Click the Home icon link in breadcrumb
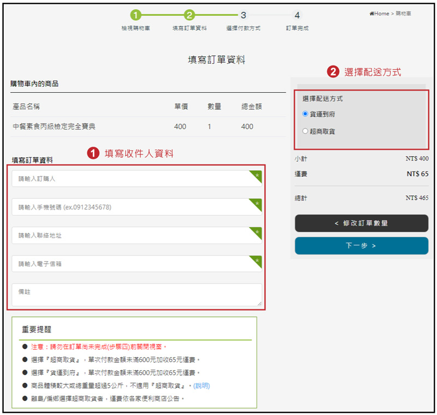437x415 pixels. [x=372, y=14]
